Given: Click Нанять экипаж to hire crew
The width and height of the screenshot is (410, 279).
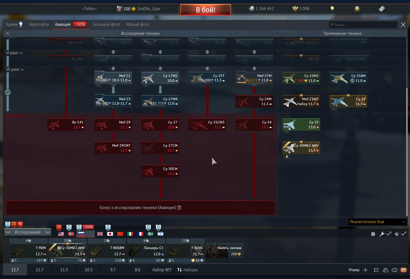Looking at the screenshot, I should coord(225,250).
